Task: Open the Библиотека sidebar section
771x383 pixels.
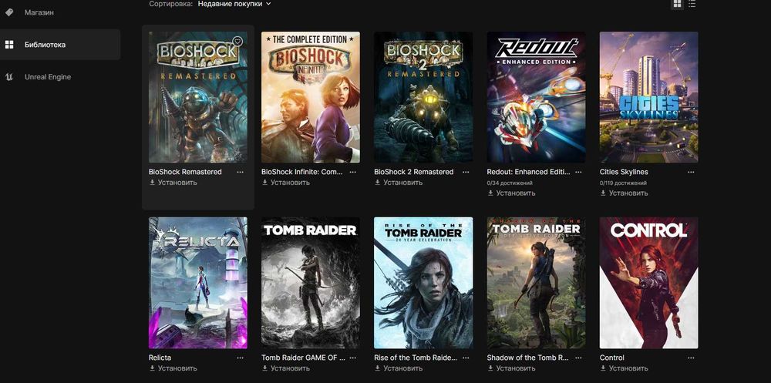Action: click(x=60, y=45)
